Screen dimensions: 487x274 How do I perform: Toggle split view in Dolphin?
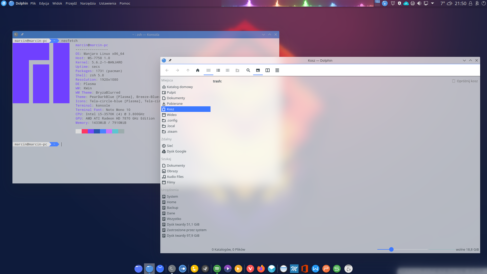pos(268,70)
